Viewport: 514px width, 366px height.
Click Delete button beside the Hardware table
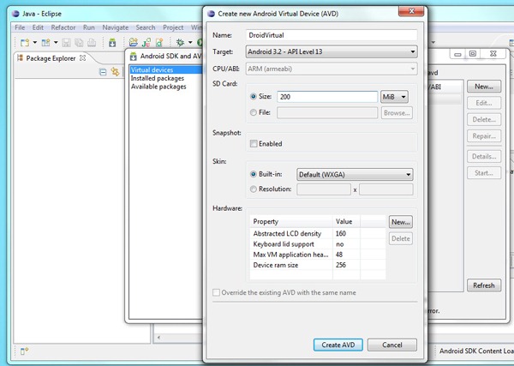[x=401, y=238]
